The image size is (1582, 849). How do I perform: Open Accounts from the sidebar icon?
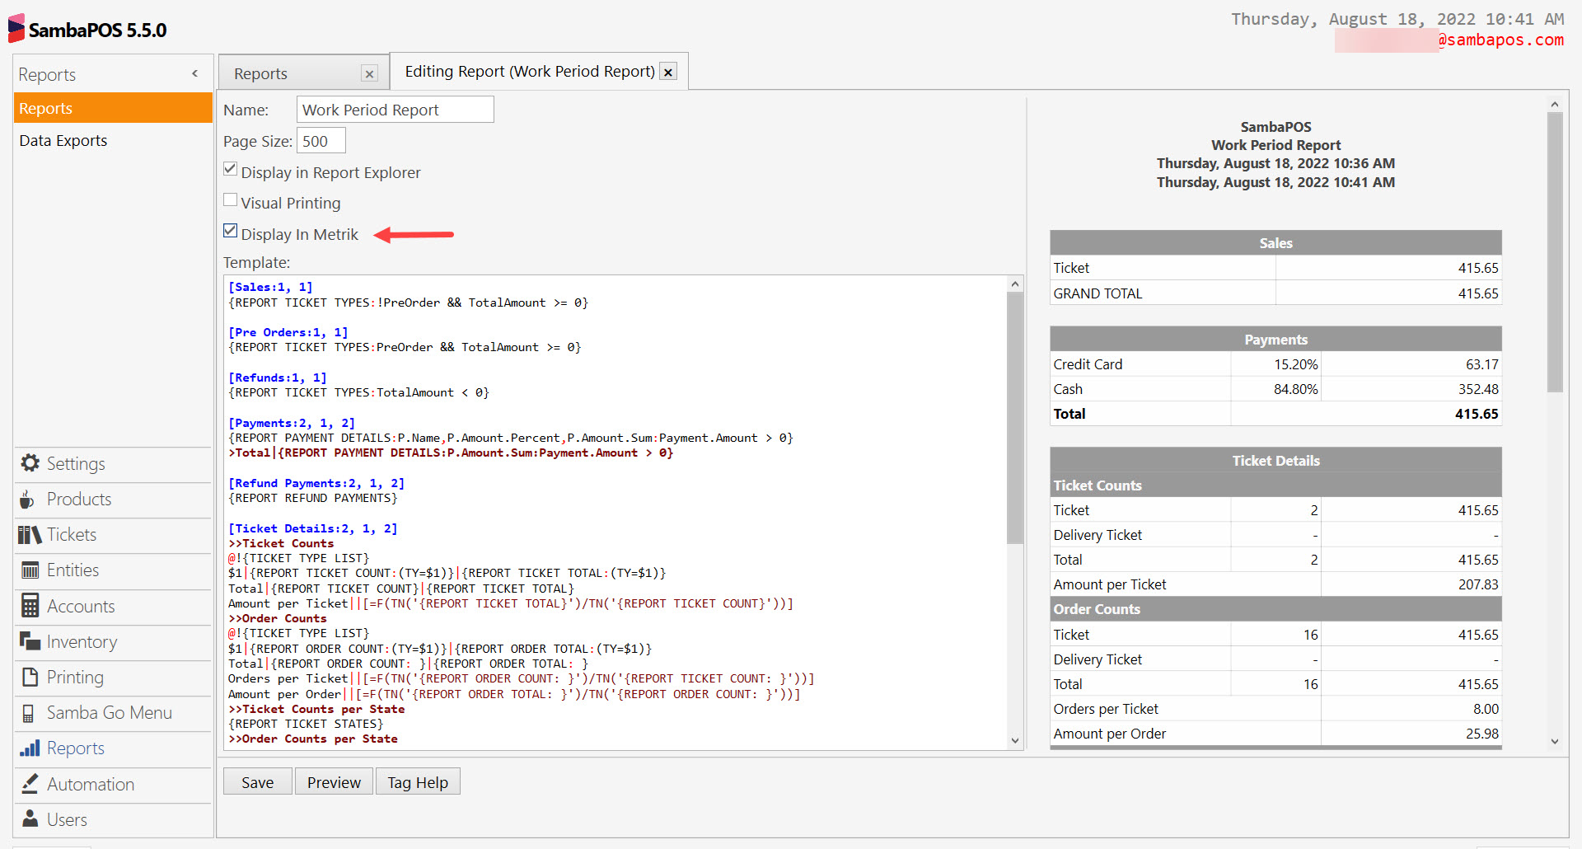coord(29,605)
